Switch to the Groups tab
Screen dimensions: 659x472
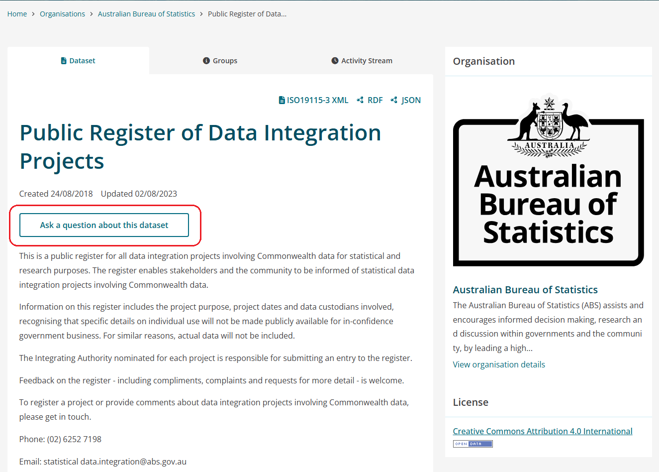[220, 61]
